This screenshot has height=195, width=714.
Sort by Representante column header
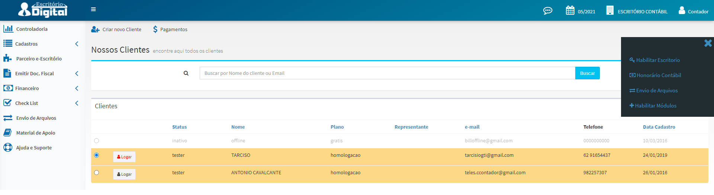(411, 127)
